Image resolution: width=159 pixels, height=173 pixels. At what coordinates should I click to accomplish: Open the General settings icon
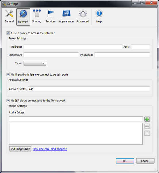pyautogui.click(x=9, y=14)
